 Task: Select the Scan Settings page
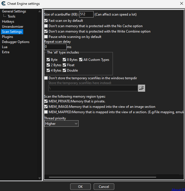pyautogui.click(x=12, y=32)
